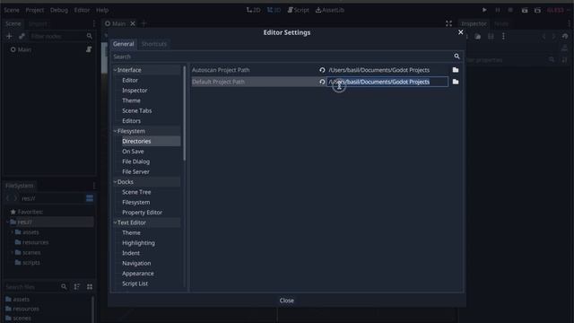Switch to the Shortcuts tab
The height and width of the screenshot is (323, 574).
point(153,44)
